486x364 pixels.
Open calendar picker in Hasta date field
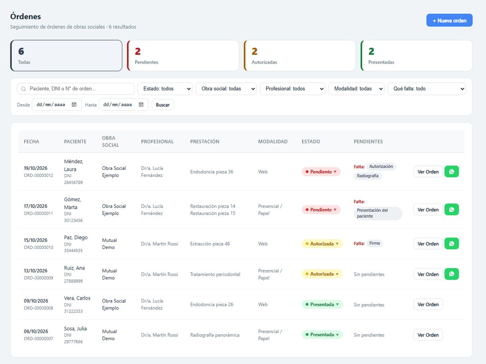[x=141, y=105]
